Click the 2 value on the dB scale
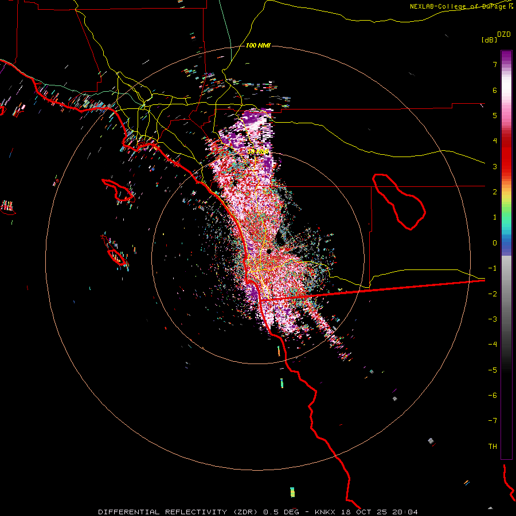The width and height of the screenshot is (516, 516). pyautogui.click(x=495, y=192)
